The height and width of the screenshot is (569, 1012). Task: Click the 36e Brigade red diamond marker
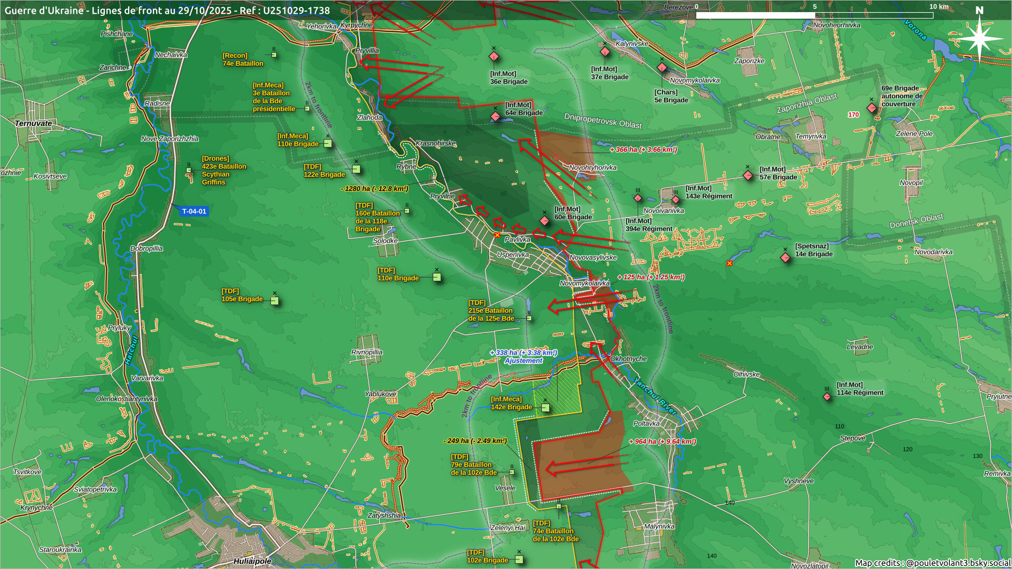point(494,56)
